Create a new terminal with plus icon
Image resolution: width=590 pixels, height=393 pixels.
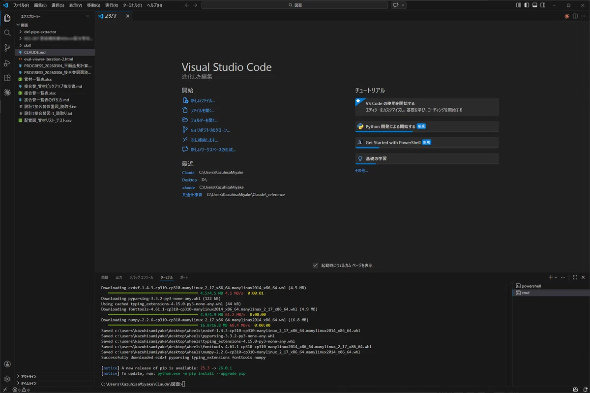click(x=551, y=277)
